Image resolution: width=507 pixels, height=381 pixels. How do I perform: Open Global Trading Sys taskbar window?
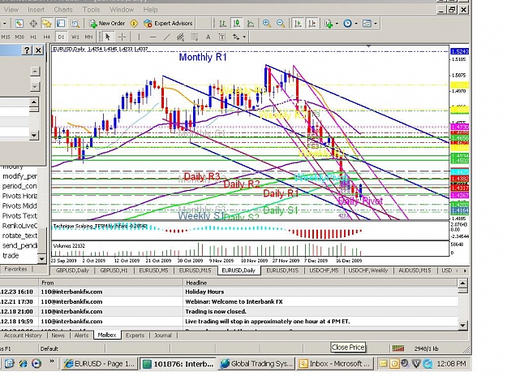point(256,363)
